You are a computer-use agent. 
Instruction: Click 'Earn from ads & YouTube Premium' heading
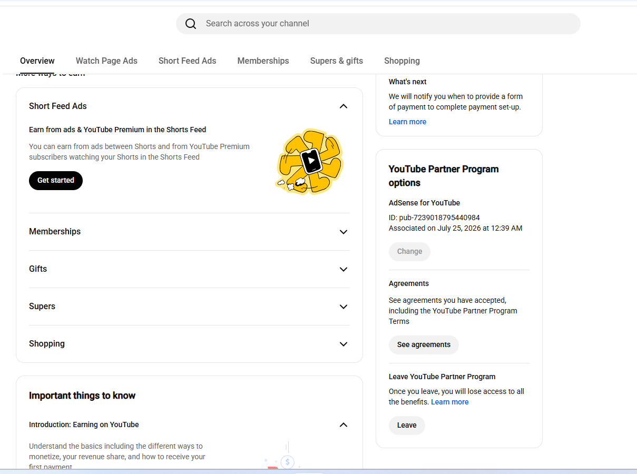coord(117,130)
